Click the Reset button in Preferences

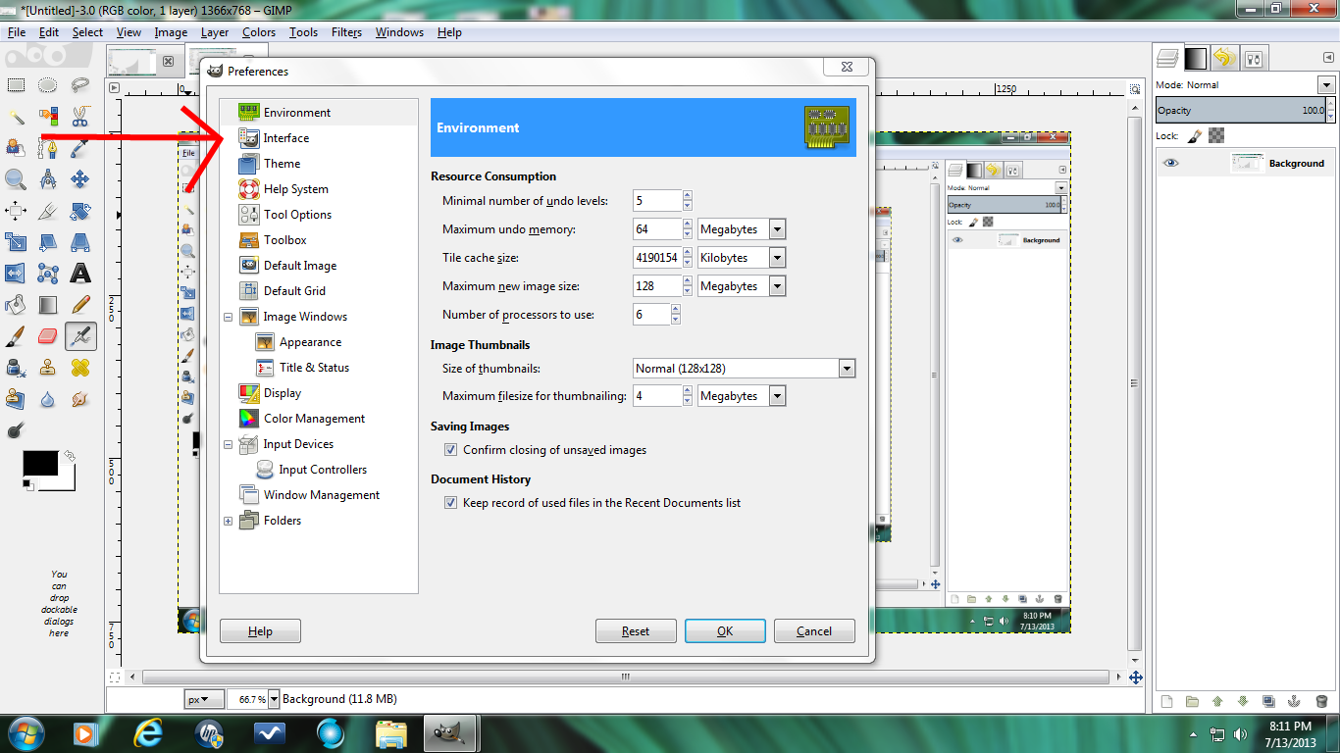636,630
